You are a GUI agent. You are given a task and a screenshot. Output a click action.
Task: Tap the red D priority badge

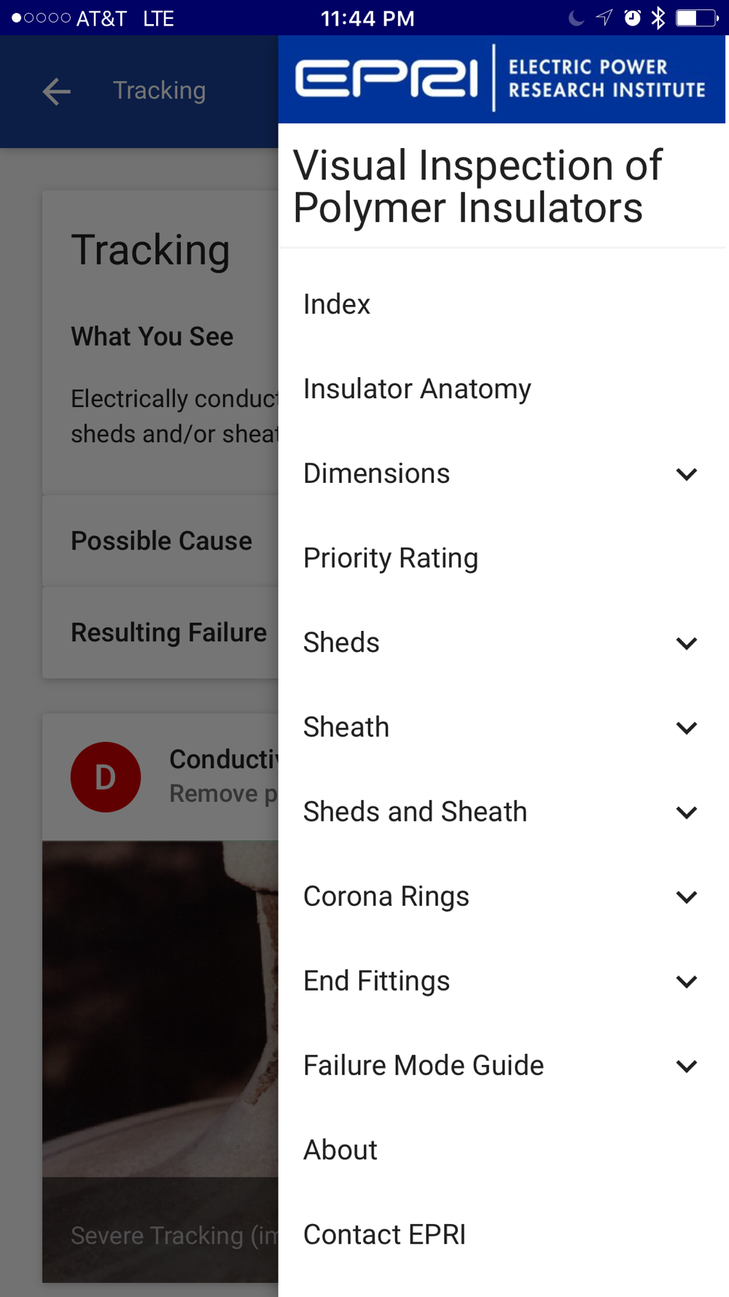pos(106,777)
